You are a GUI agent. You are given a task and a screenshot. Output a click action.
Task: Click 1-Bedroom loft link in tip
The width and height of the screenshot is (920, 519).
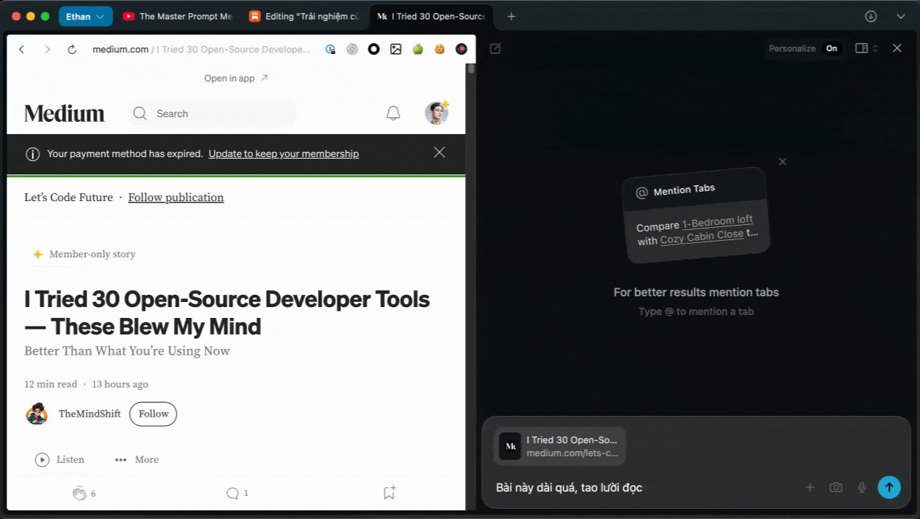tap(717, 222)
